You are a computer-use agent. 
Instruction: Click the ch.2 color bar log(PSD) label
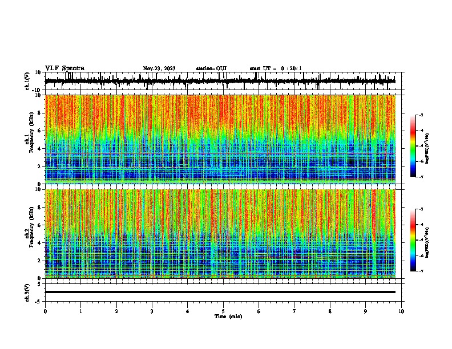click(x=427, y=242)
